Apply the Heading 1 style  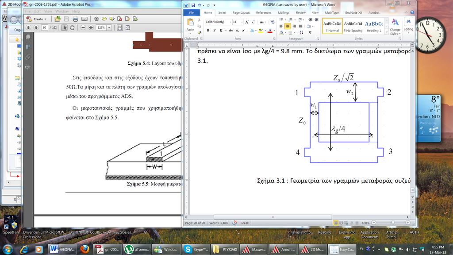tap(374, 26)
